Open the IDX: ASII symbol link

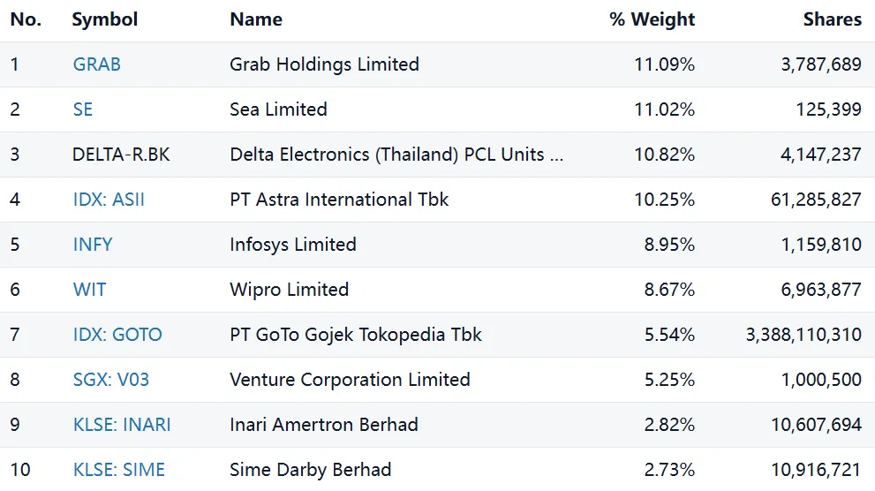point(109,200)
